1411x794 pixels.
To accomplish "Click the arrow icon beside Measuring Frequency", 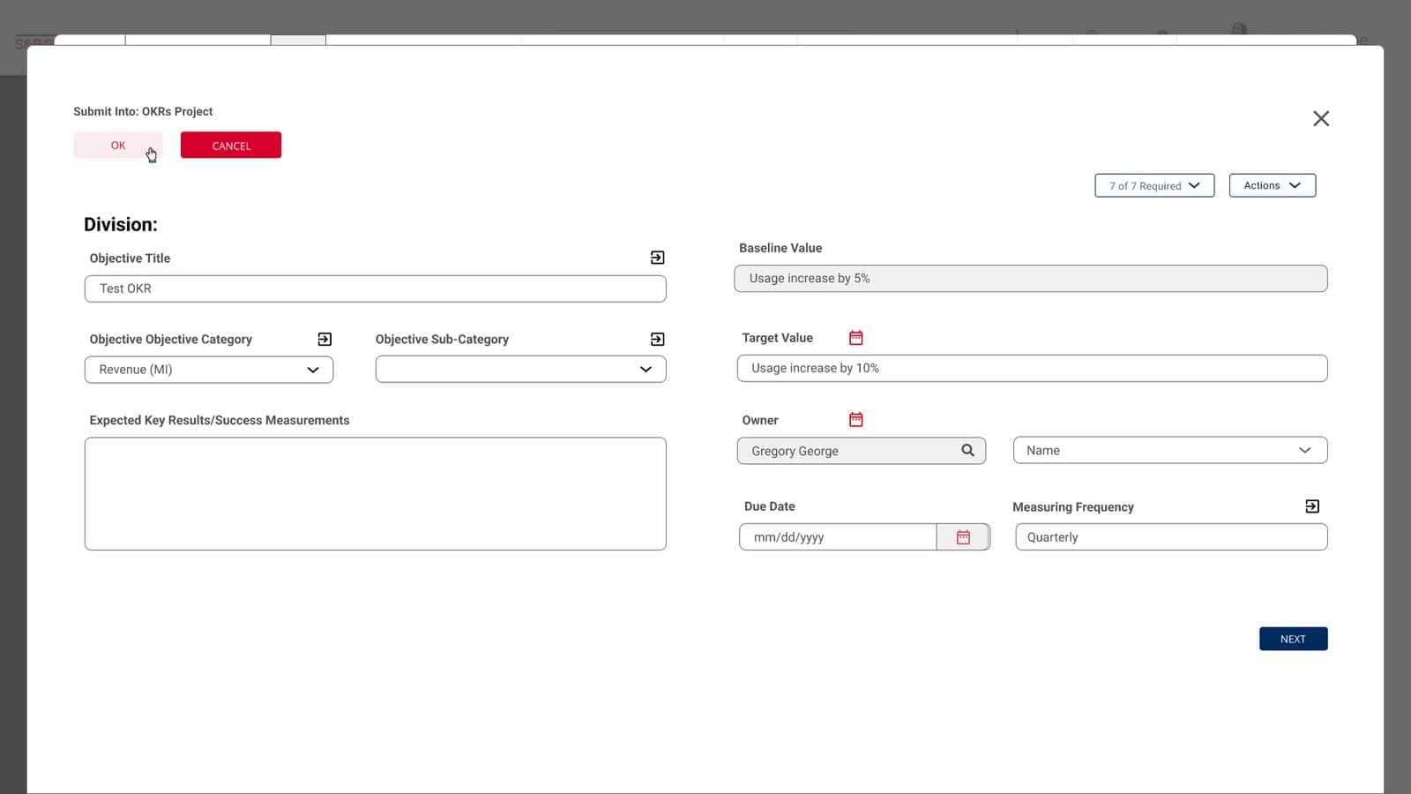I will 1312,506.
